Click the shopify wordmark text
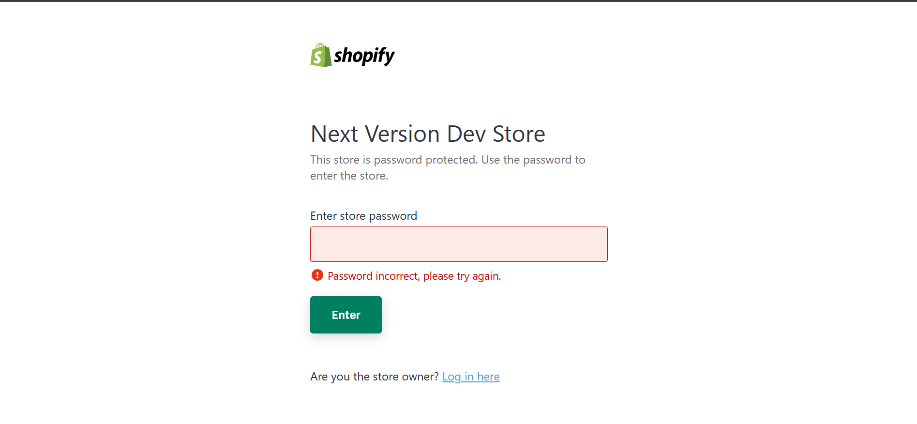 pyautogui.click(x=364, y=56)
